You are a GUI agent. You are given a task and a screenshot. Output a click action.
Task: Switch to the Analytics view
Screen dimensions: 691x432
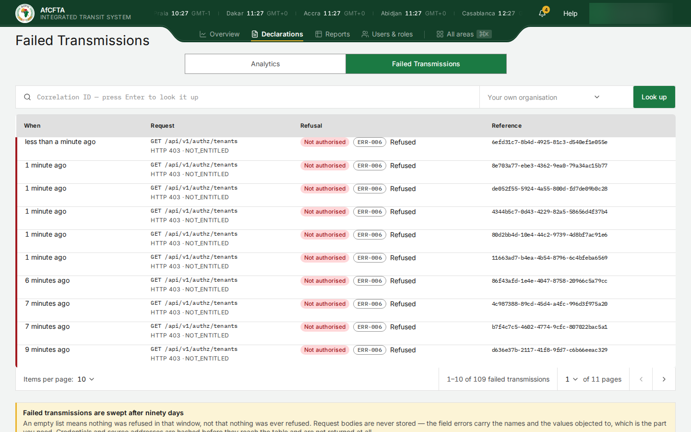265,64
